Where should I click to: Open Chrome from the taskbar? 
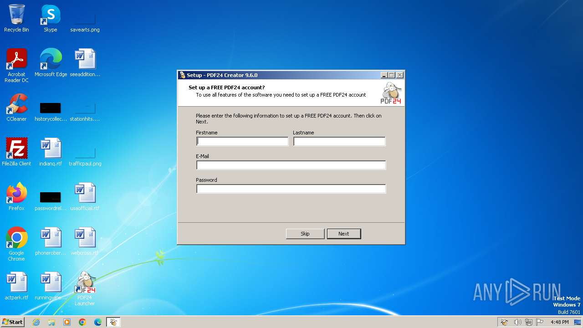[82, 322]
